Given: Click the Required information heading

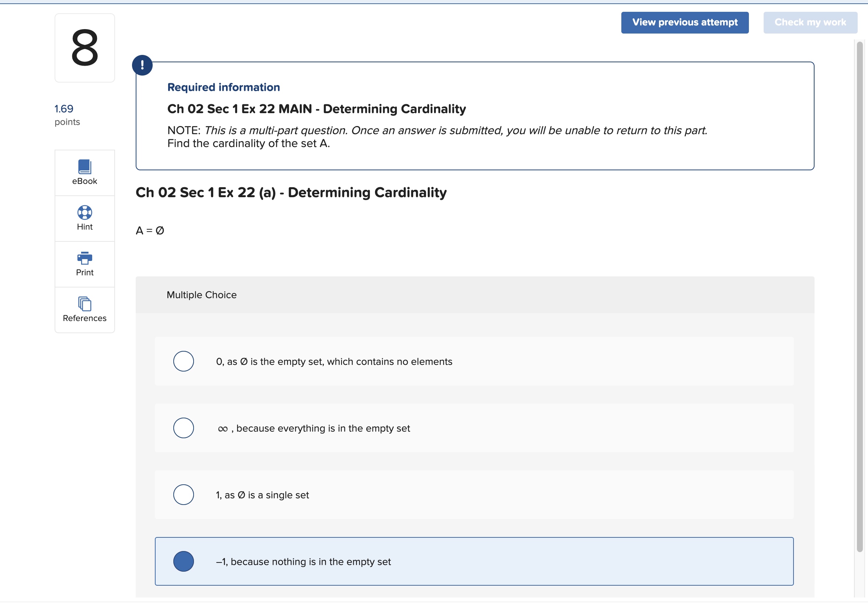Looking at the screenshot, I should pyautogui.click(x=223, y=87).
